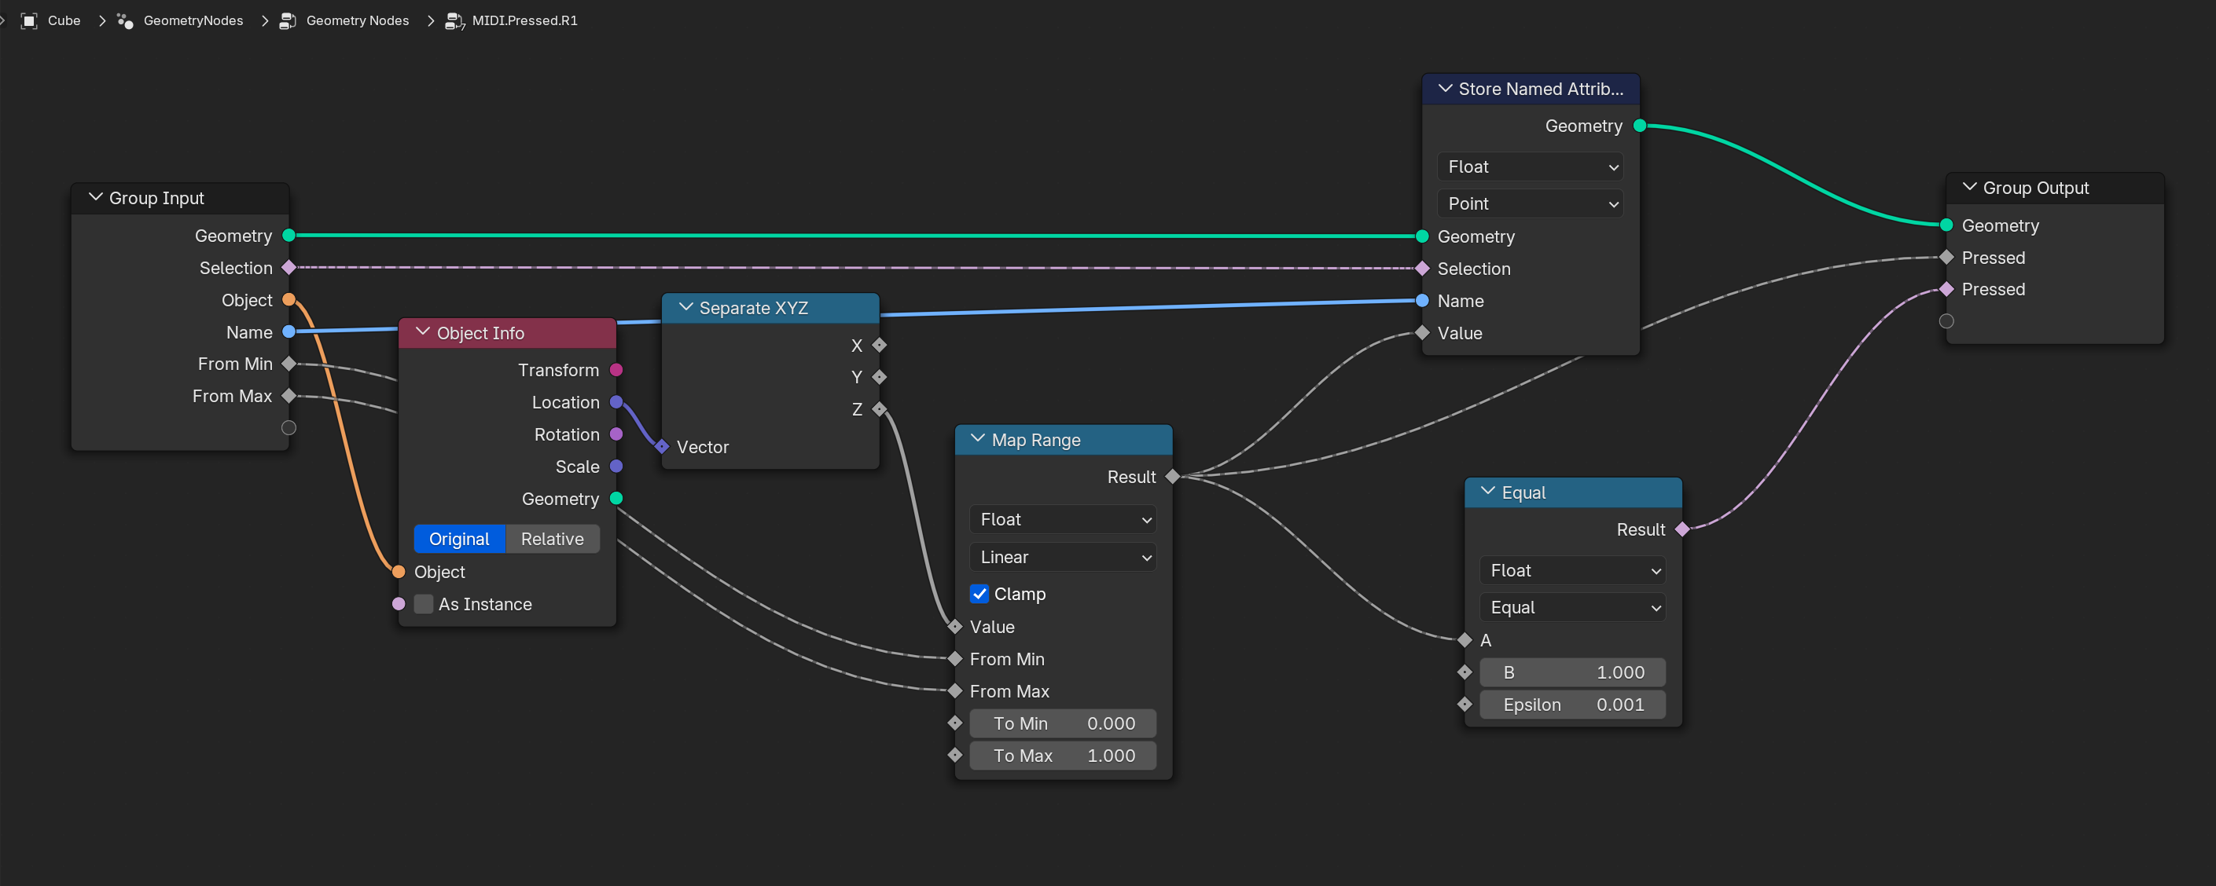Click the Geometry Nodes node tree icon

pyautogui.click(x=288, y=20)
